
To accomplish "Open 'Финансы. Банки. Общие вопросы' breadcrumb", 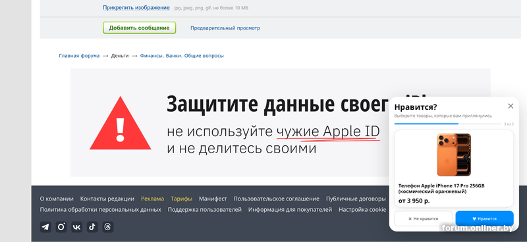I will coord(182,56).
